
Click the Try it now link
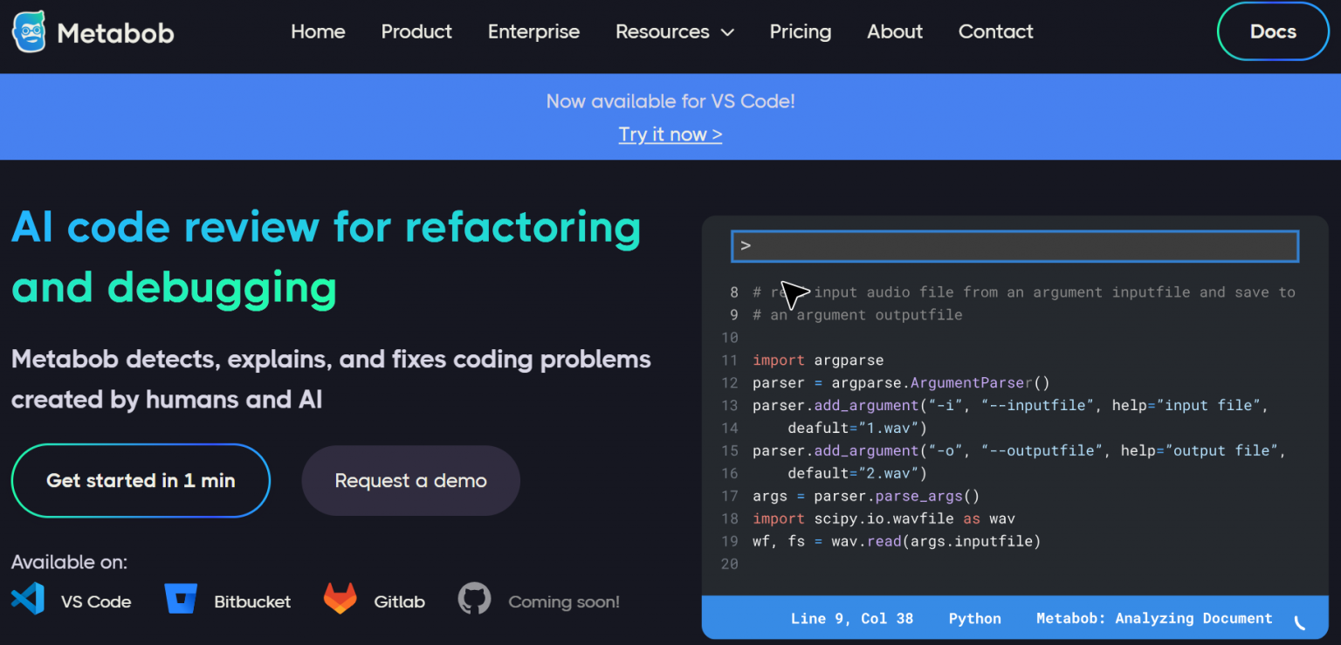(670, 134)
